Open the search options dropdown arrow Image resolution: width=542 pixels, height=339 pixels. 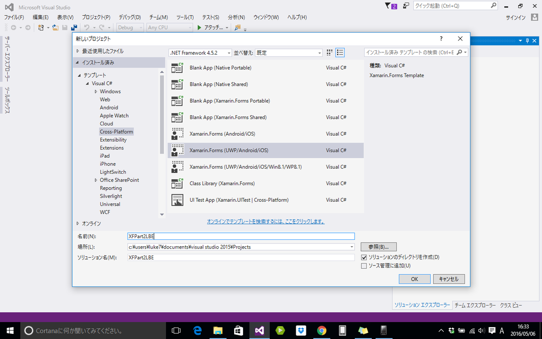point(465,52)
